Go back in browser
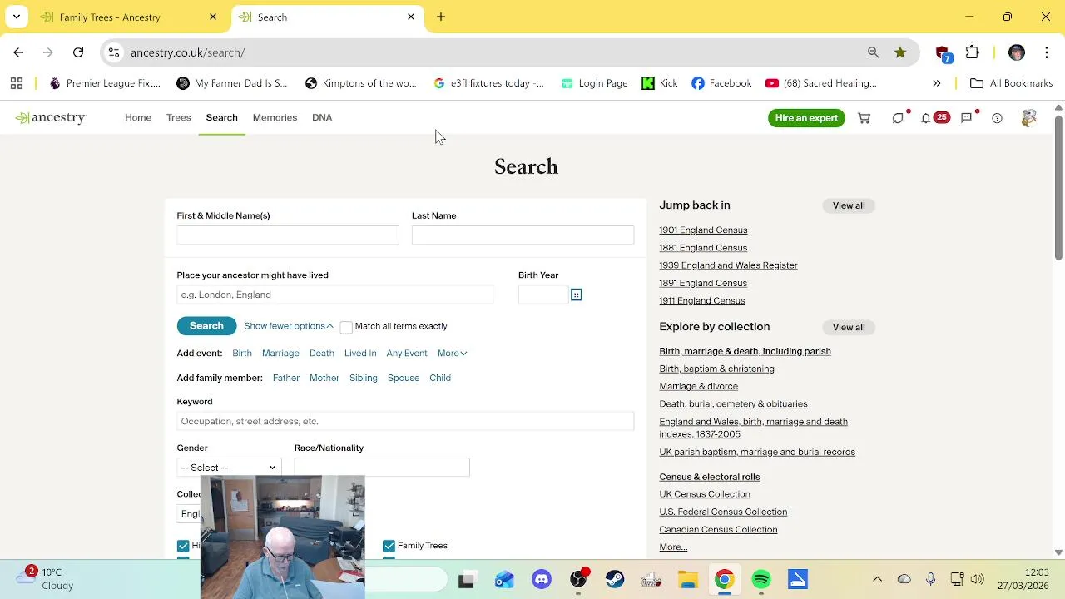Viewport: 1065px width, 599px height. coord(18,52)
